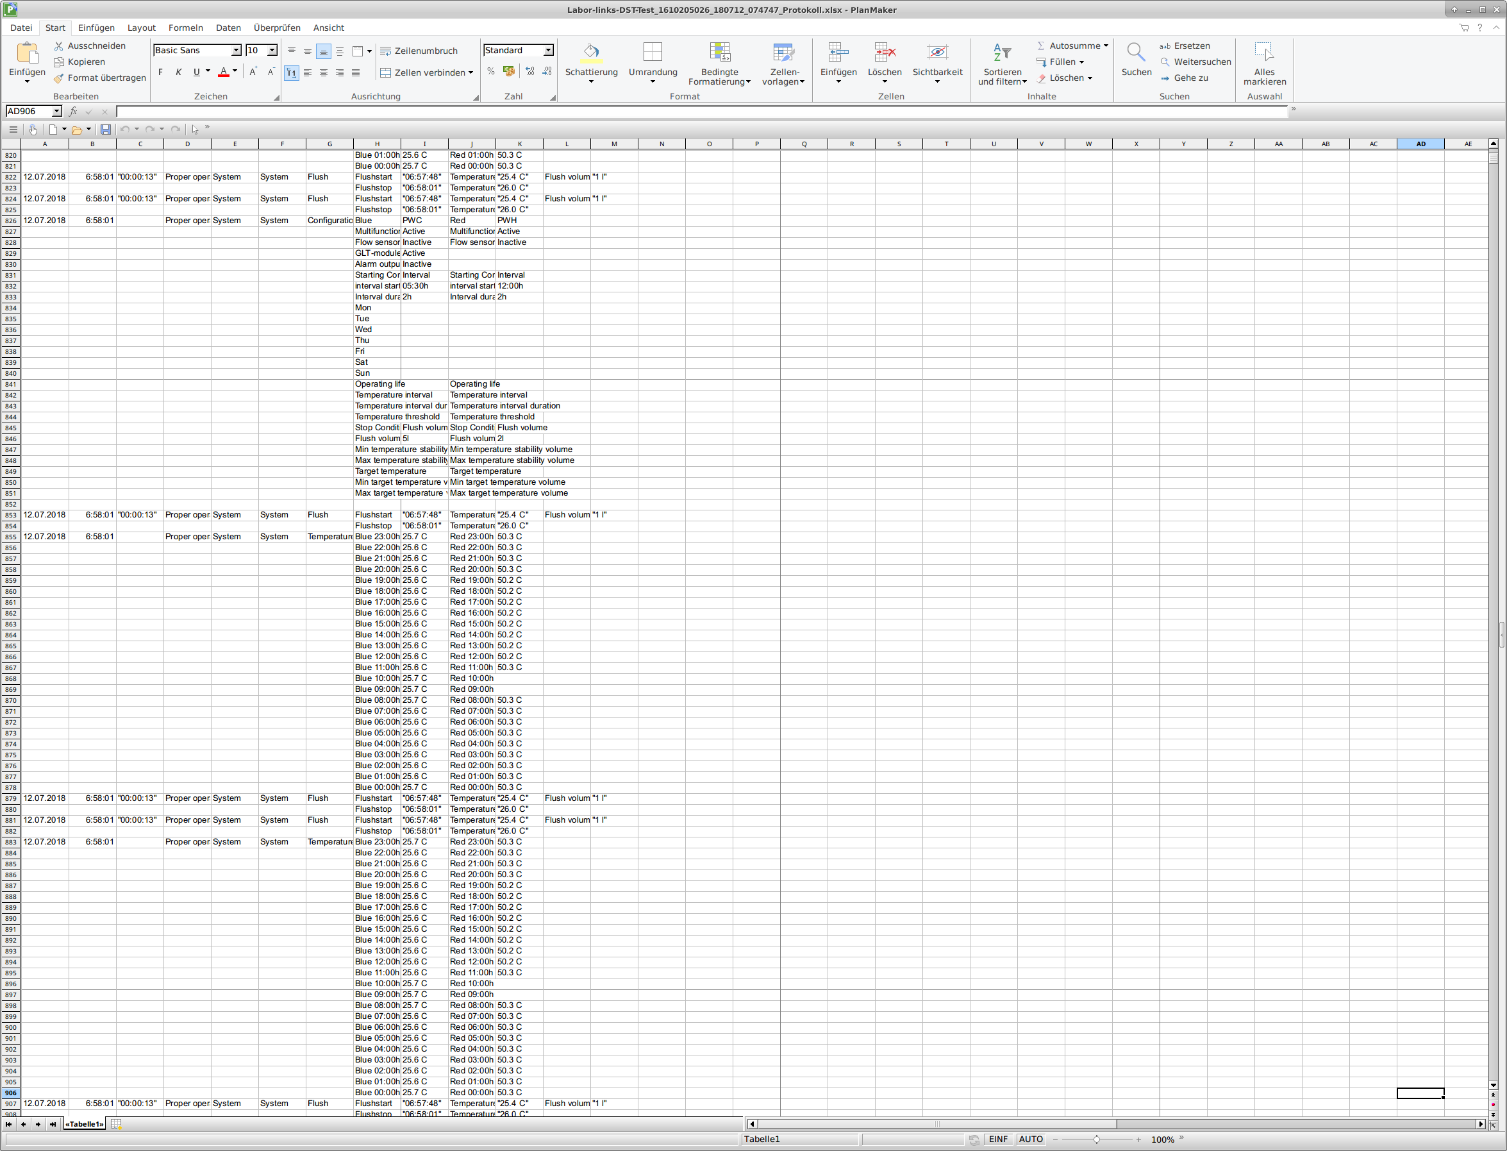Expand the Autosumme dropdown arrow

[x=1105, y=46]
